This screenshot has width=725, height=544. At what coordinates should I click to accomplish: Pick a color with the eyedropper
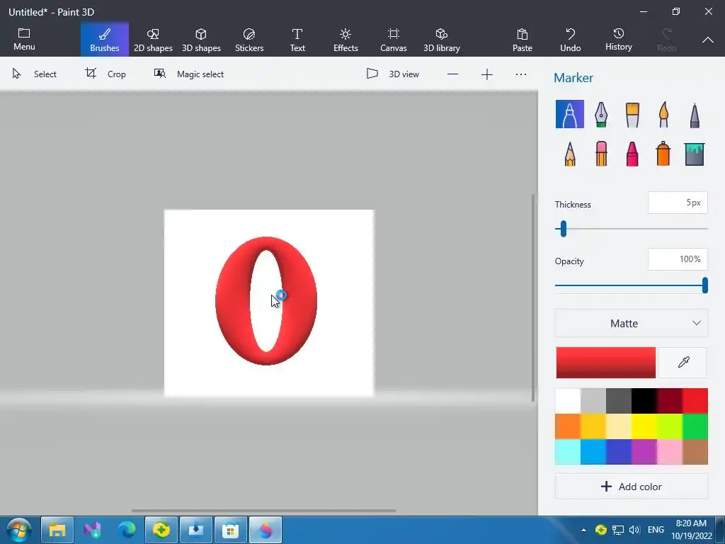(x=683, y=362)
